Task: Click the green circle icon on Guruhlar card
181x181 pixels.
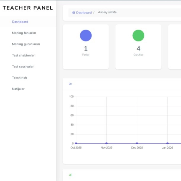Action: pos(138,36)
